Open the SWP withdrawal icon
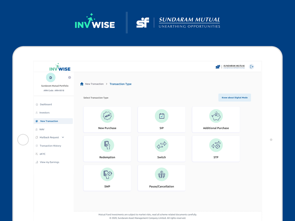295x221 pixels. 107,174
